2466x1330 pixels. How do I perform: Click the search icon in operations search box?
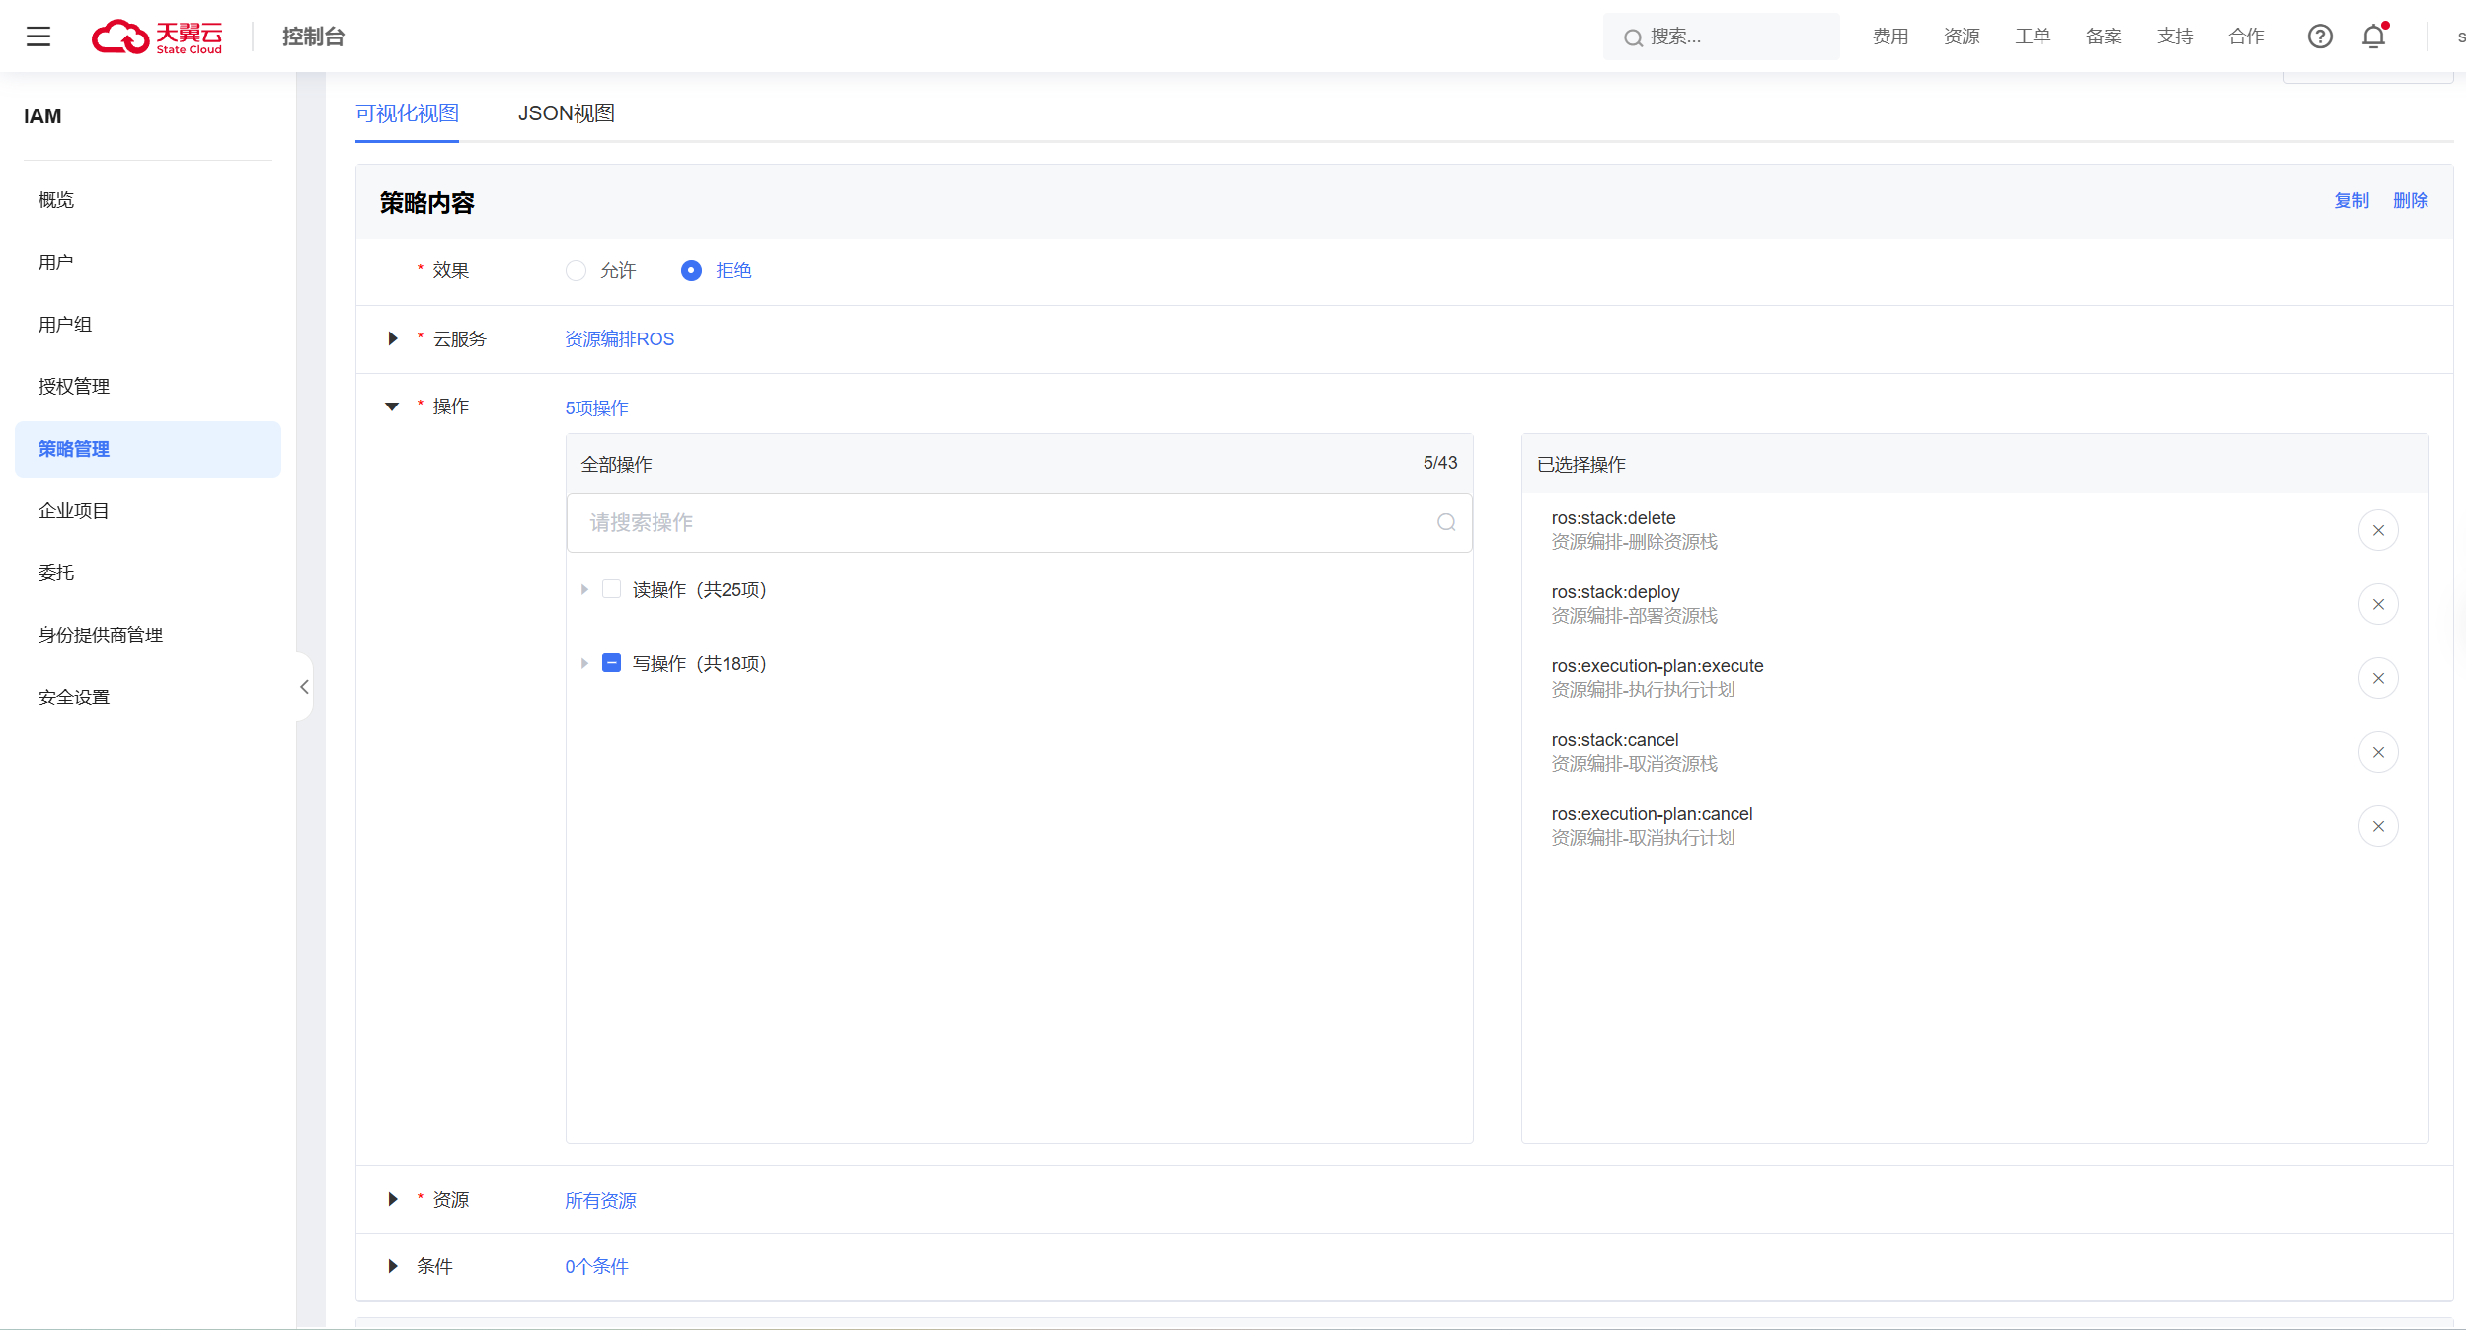pos(1446,522)
